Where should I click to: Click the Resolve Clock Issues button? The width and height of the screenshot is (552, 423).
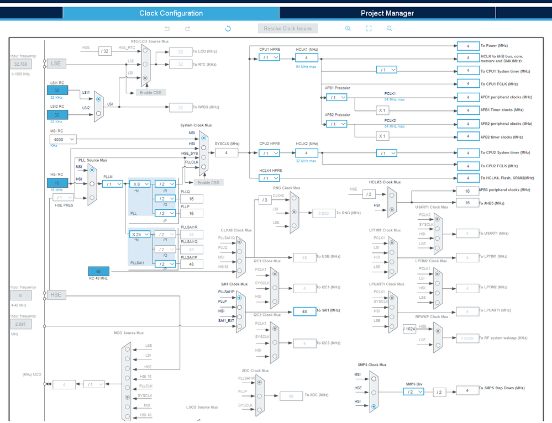[x=288, y=29]
